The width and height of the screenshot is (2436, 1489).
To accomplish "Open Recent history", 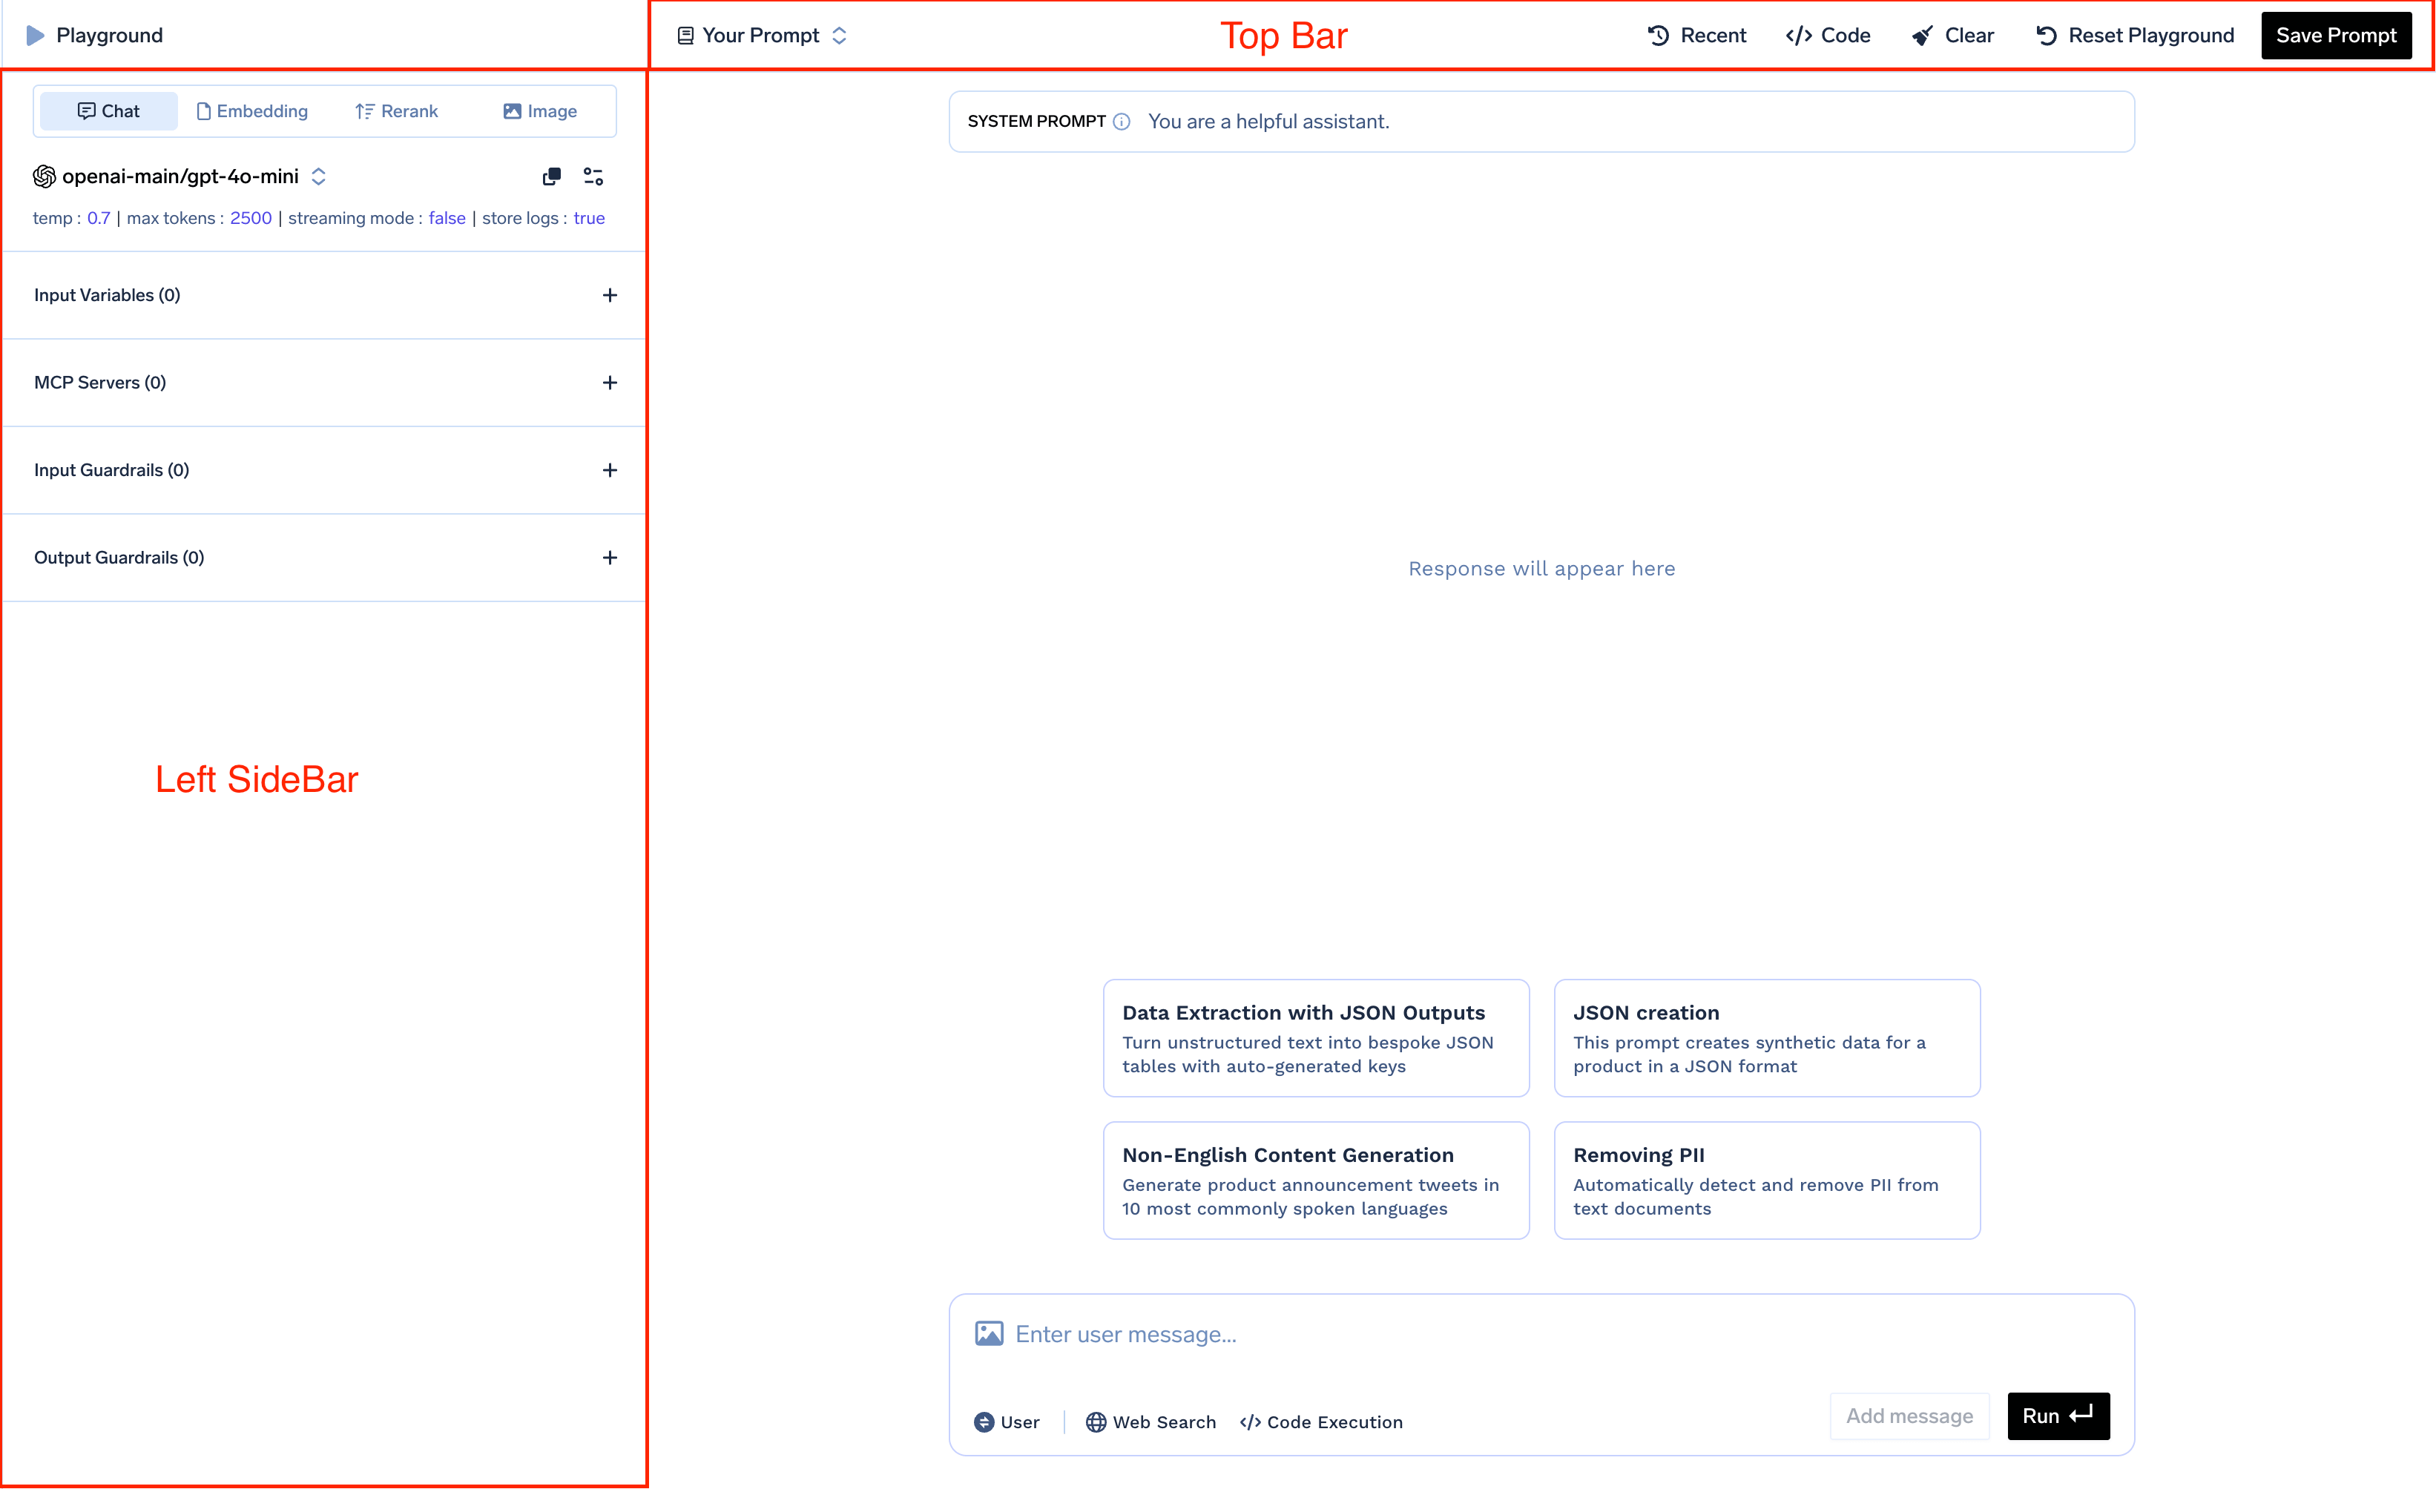I will 1696,36.
